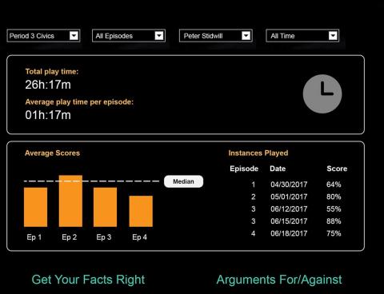Select the Ep 4 score bar
Screen dimensions: 384x294
141,211
